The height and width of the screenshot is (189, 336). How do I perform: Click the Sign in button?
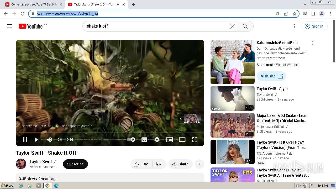pos(314,26)
